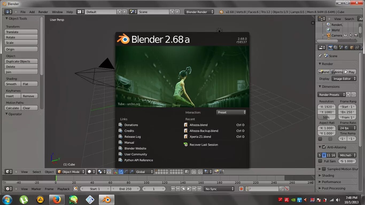Open the Timeline editor type selector
Viewport: 365px width, 205px height.
point(9,189)
